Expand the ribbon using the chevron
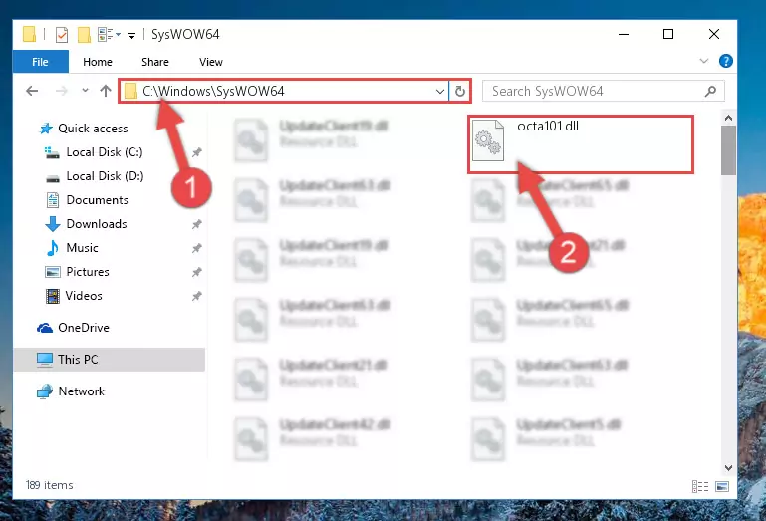This screenshot has width=766, height=521. pyautogui.click(x=704, y=61)
